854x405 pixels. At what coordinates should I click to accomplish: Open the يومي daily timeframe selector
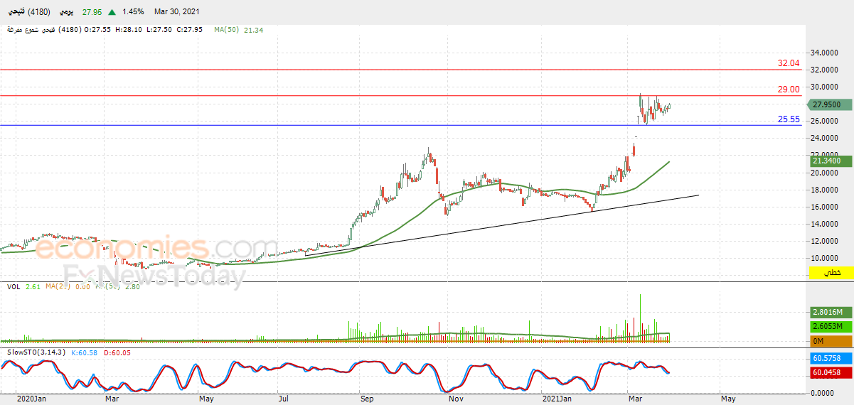coord(64,12)
